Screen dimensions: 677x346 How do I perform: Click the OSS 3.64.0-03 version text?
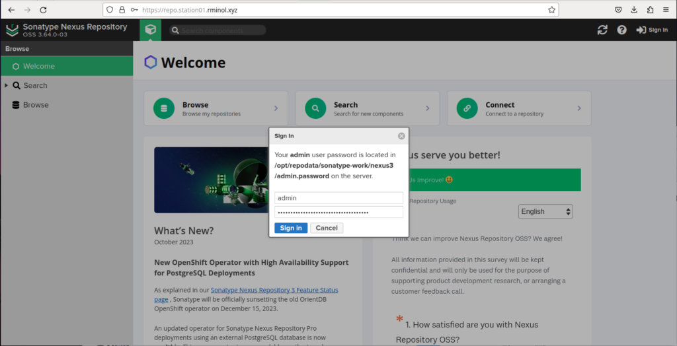click(45, 34)
